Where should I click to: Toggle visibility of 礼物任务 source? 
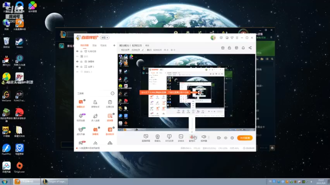pyautogui.click(x=77, y=51)
